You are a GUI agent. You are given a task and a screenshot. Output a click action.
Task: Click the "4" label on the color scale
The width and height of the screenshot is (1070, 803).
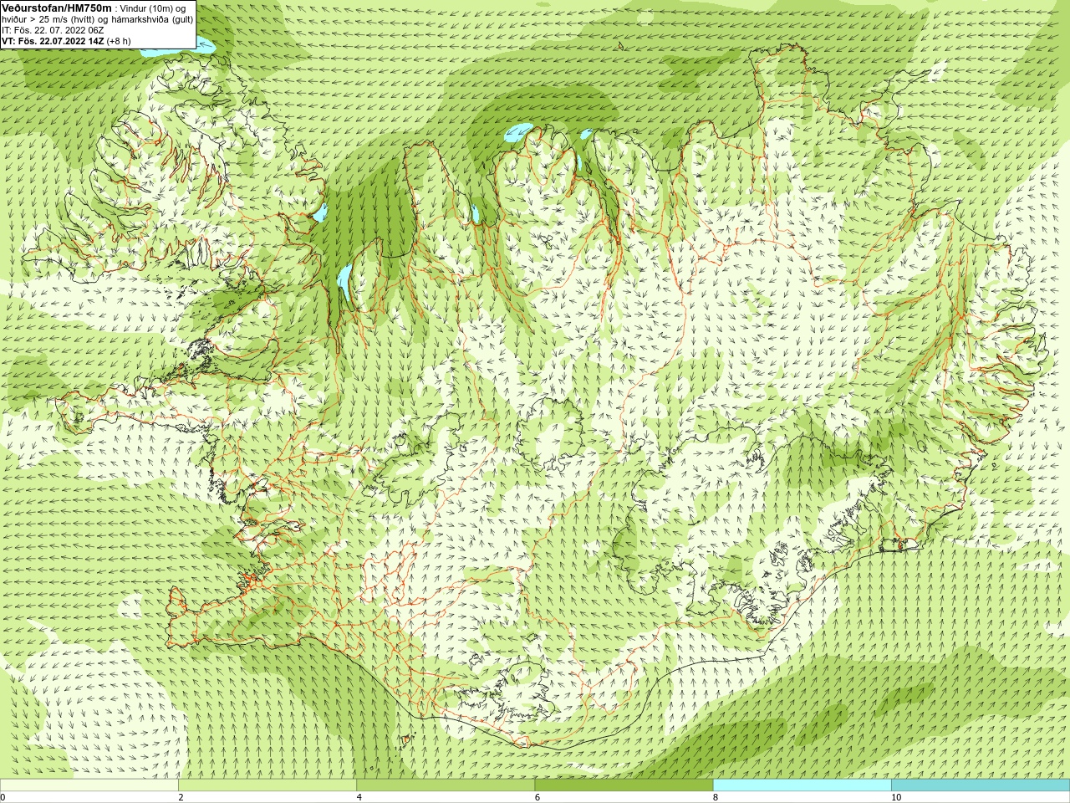click(x=359, y=797)
